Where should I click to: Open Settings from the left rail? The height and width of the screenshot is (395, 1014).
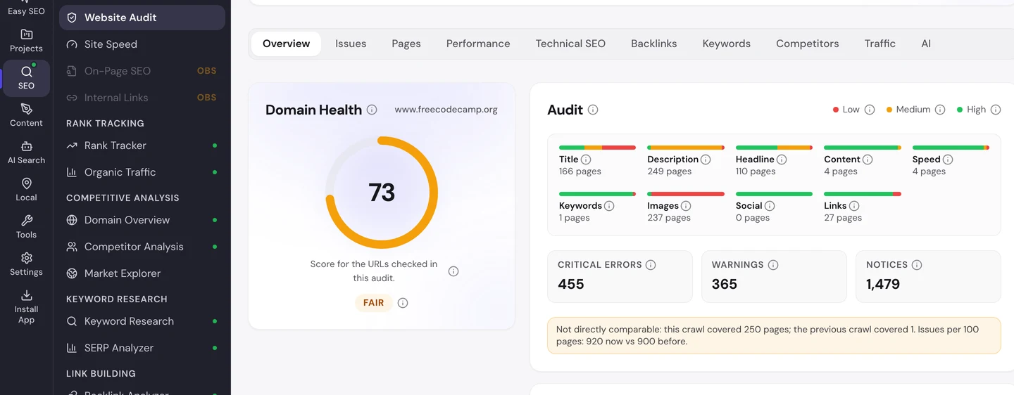(x=26, y=264)
